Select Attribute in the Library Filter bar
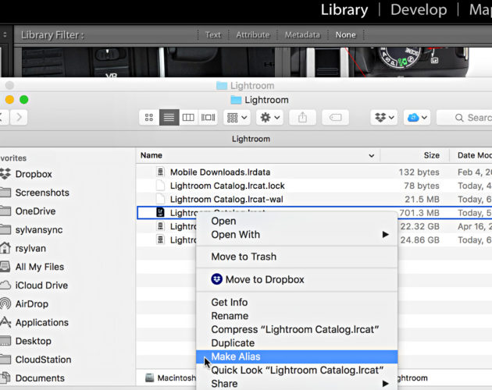Image resolution: width=492 pixels, height=390 pixels. click(253, 35)
